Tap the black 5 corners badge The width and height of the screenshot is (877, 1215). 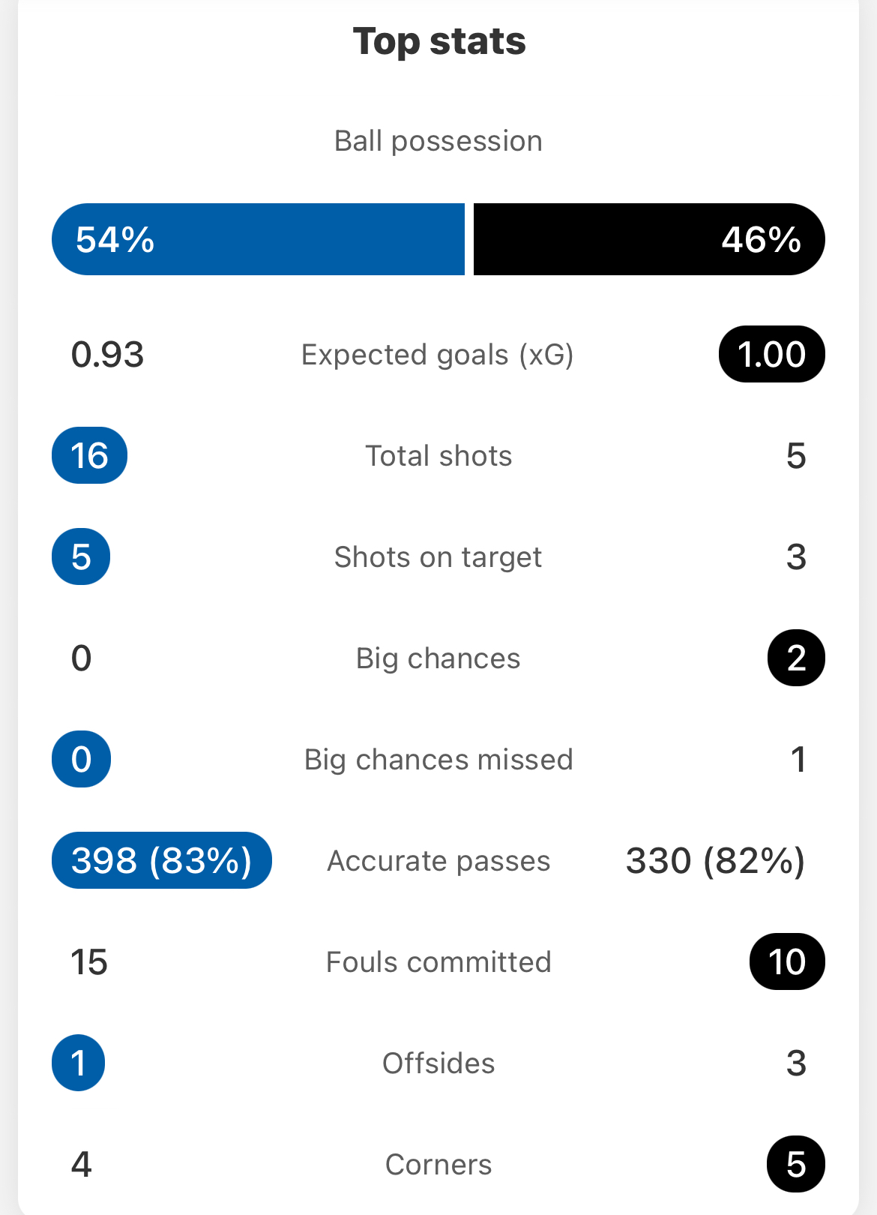[x=796, y=1164]
